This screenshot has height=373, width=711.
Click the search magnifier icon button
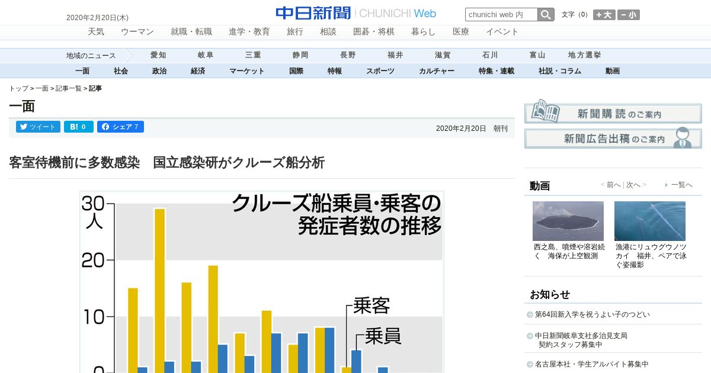point(546,15)
